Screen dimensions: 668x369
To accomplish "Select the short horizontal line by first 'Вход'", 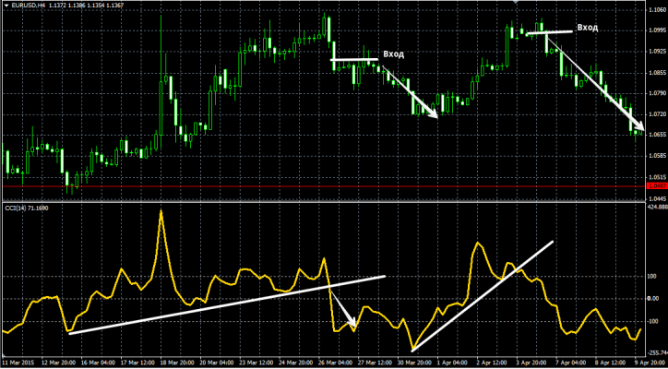I will (x=354, y=61).
